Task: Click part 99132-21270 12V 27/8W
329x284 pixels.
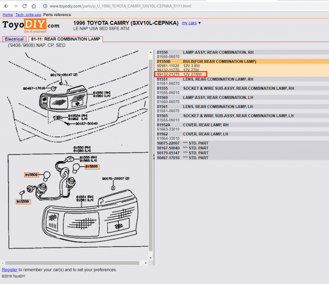Action: click(179, 74)
